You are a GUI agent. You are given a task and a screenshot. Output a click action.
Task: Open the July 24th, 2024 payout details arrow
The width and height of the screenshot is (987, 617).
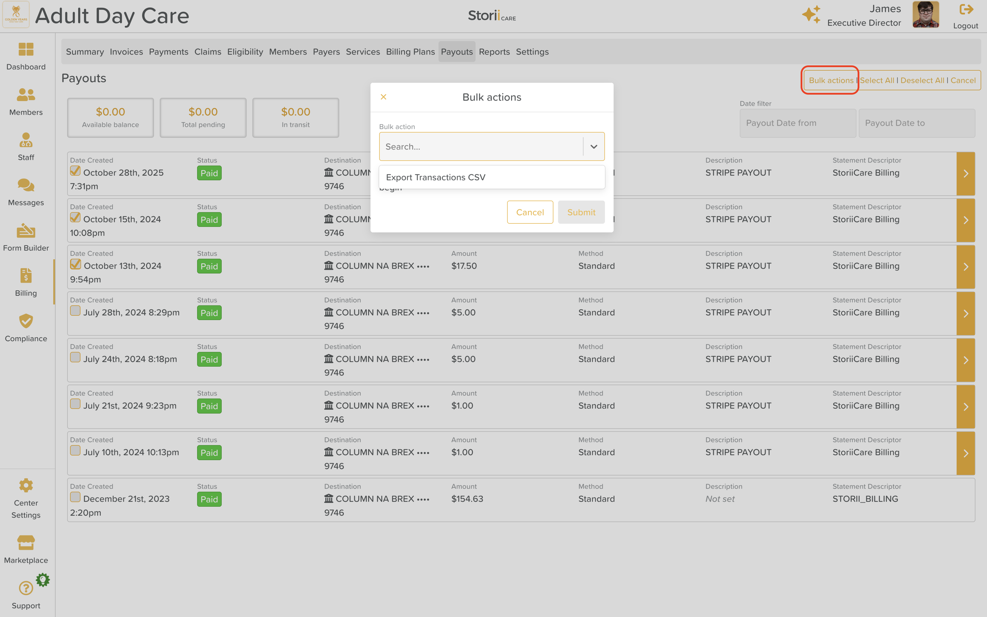[965, 360]
